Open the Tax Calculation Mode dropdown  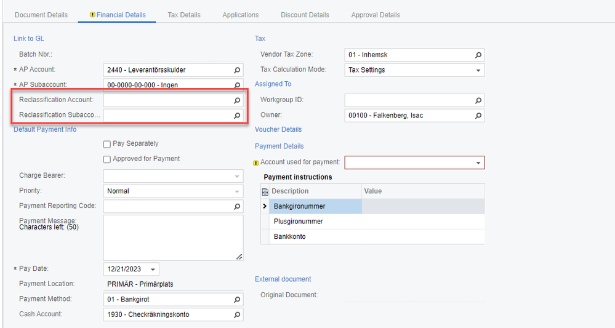[478, 71]
